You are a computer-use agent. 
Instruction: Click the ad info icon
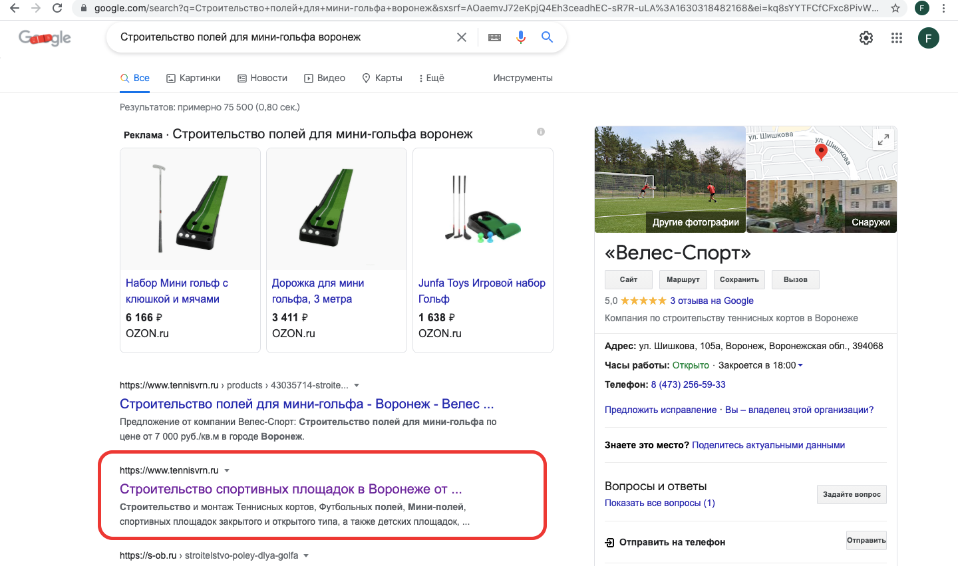pos(541,132)
